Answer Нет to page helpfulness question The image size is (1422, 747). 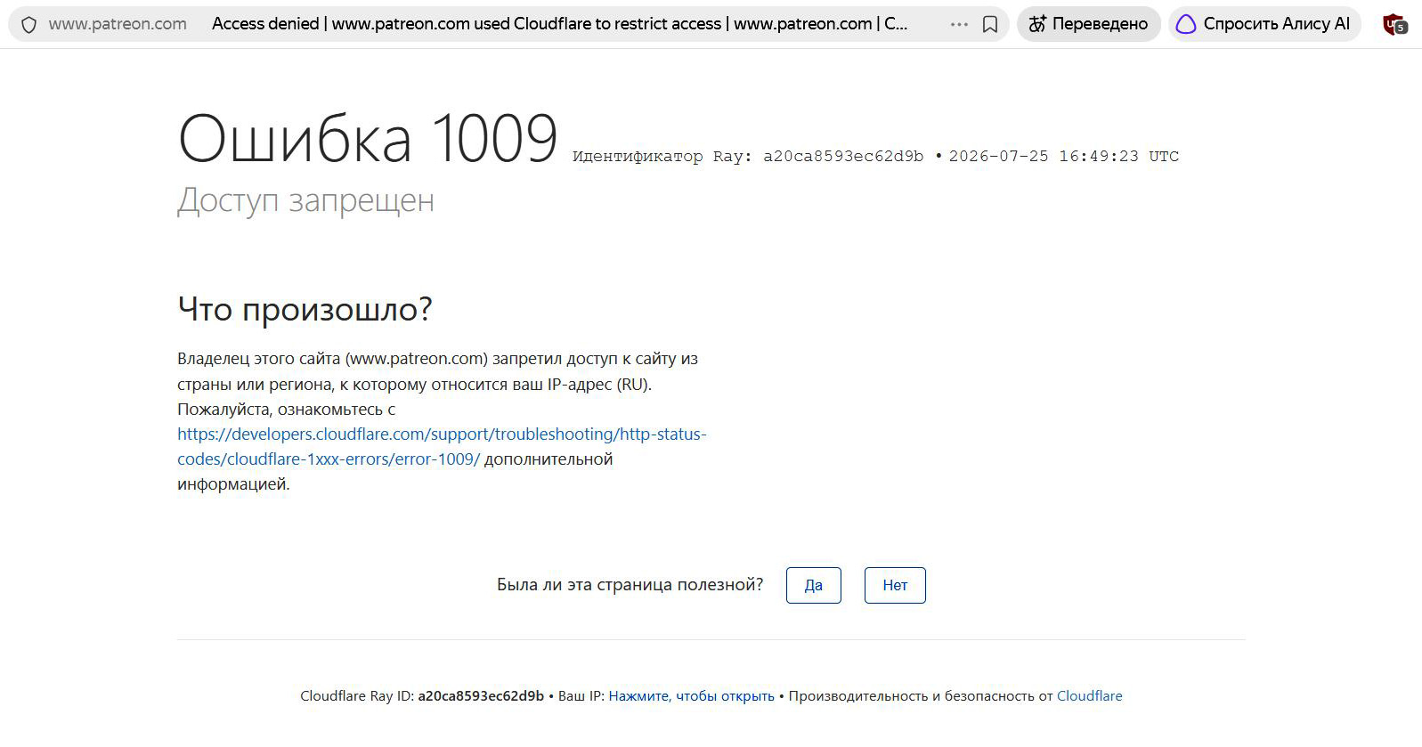[x=895, y=585]
